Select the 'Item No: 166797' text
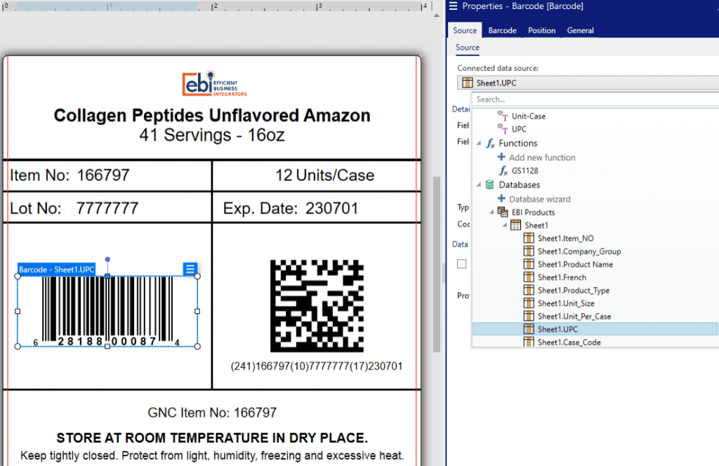 pyautogui.click(x=70, y=175)
